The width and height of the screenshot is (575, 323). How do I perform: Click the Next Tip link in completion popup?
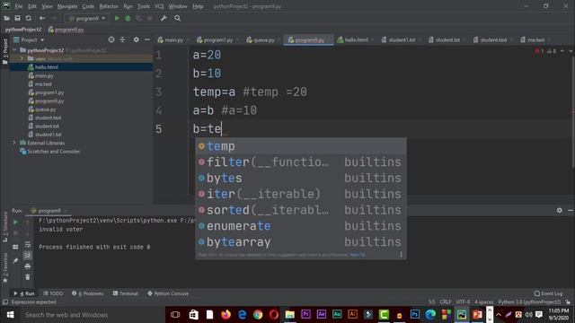point(358,255)
